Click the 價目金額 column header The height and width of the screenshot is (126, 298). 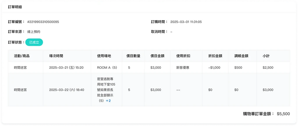pos(158,56)
